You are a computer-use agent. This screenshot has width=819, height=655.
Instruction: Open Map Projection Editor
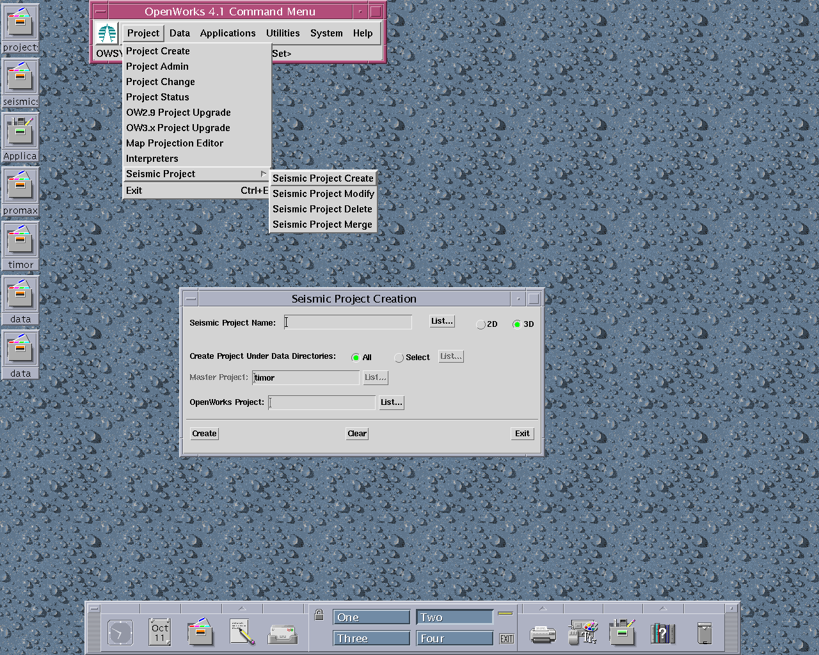[x=197, y=143]
